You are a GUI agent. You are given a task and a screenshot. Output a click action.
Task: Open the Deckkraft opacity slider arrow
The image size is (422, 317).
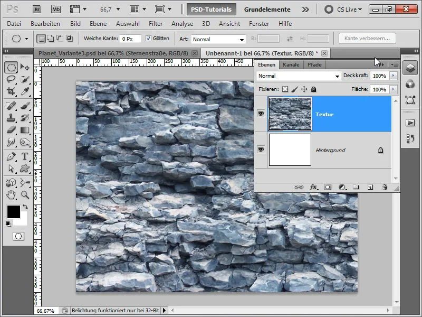pyautogui.click(x=393, y=76)
